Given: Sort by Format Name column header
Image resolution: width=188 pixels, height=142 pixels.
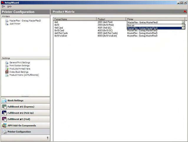Looking at the screenshot, I should 75,19.
